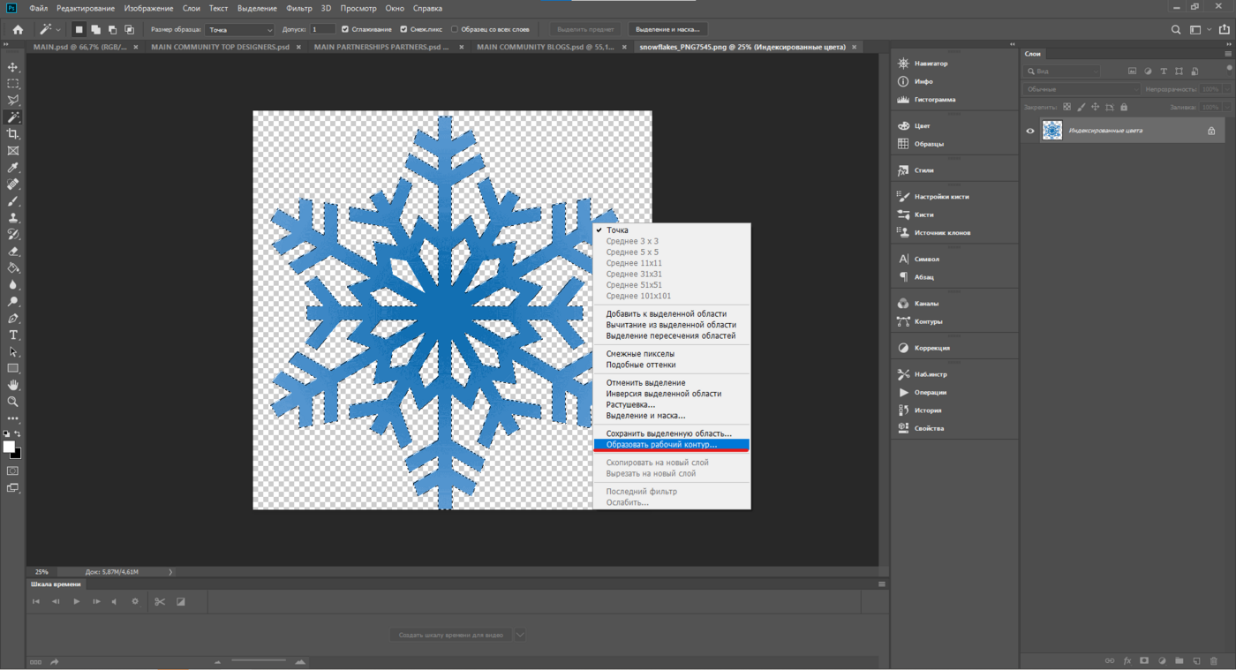Screen dimensions: 1236x670
Task: Select the Hand tool
Action: tap(13, 385)
